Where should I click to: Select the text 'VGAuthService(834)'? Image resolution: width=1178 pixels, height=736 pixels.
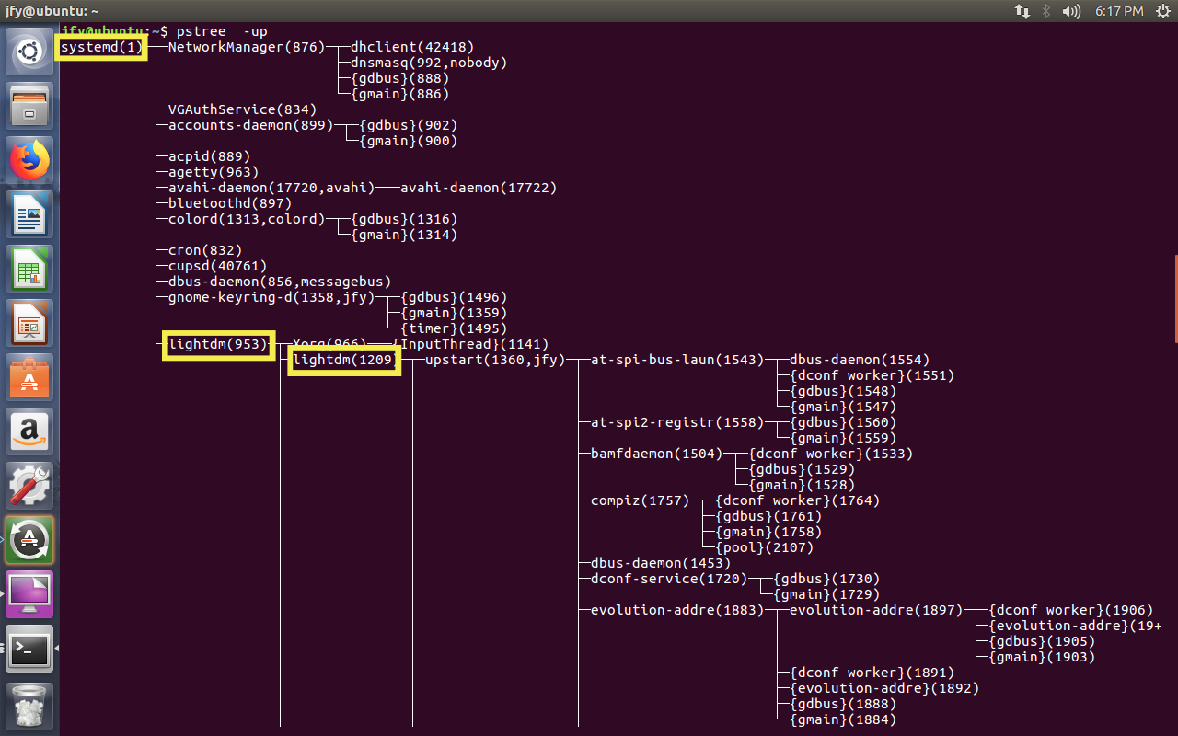tap(243, 109)
